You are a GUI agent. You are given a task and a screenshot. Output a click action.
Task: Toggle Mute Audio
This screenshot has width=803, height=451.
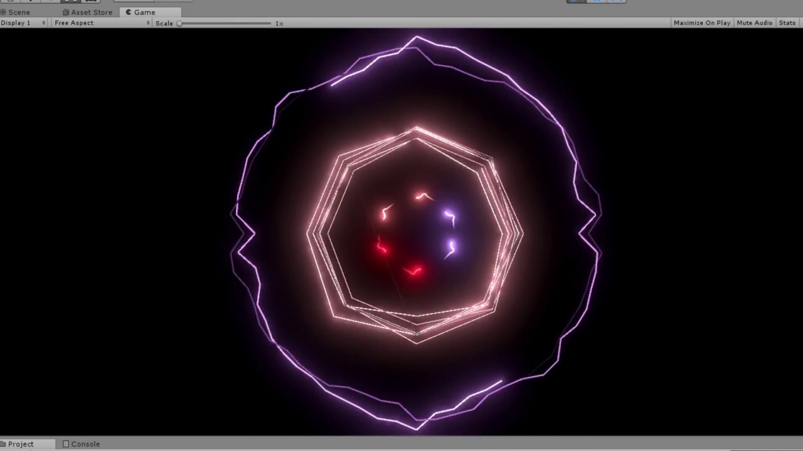coord(755,23)
